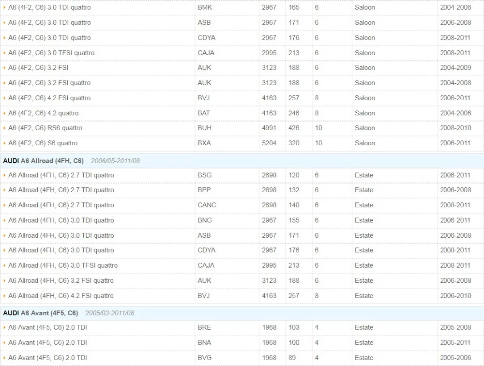Click the 140 power value
The height and width of the screenshot is (366, 484).
coord(294,205)
